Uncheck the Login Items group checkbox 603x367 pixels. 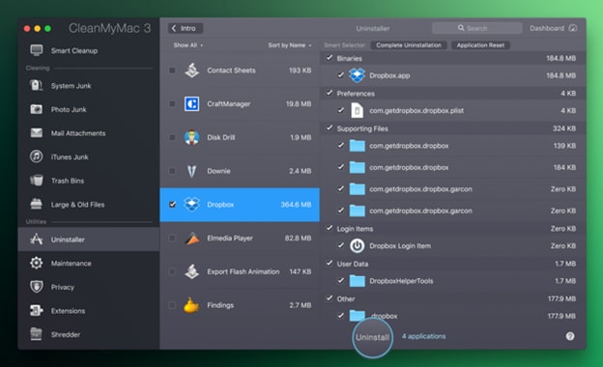click(x=330, y=228)
